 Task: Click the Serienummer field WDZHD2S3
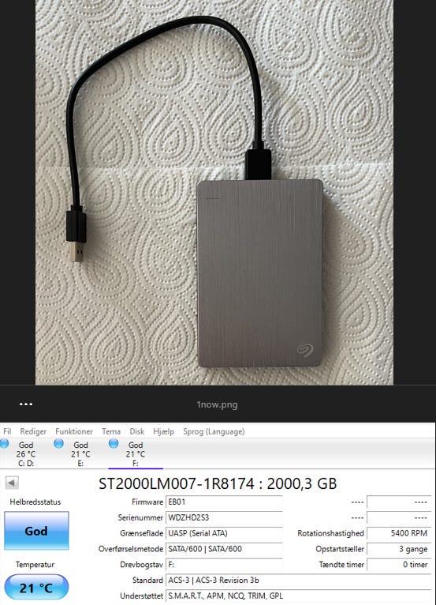[x=224, y=517]
